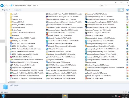129x98 pixels.
Task: Expand the address bar history dropdown
Action: [x=99, y=6]
